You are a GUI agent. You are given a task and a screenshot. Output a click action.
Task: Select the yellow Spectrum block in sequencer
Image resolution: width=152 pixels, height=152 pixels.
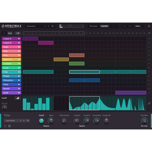click(x=61, y=60)
